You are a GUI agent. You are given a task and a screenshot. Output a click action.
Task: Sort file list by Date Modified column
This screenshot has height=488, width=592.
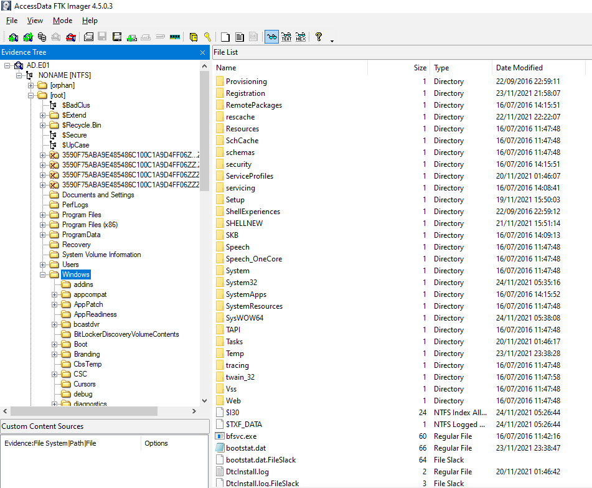point(519,68)
